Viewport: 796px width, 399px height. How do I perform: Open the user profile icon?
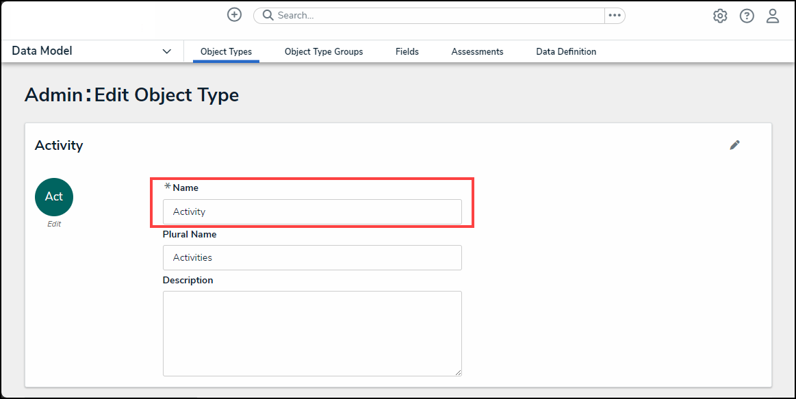click(x=773, y=16)
